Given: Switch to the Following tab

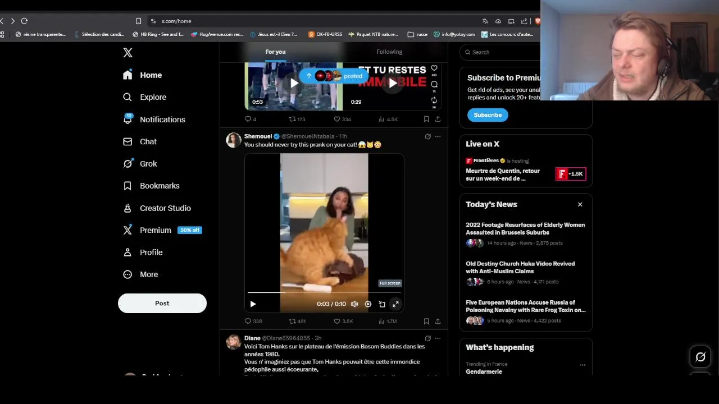Looking at the screenshot, I should pos(389,52).
